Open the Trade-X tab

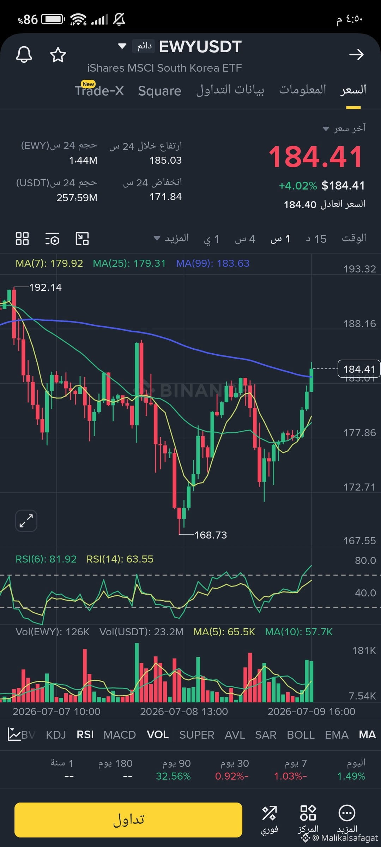point(99,91)
